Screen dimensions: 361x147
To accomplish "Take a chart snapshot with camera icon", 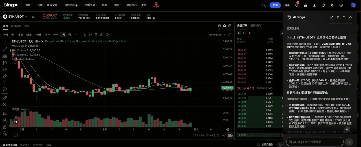I will tap(102, 35).
